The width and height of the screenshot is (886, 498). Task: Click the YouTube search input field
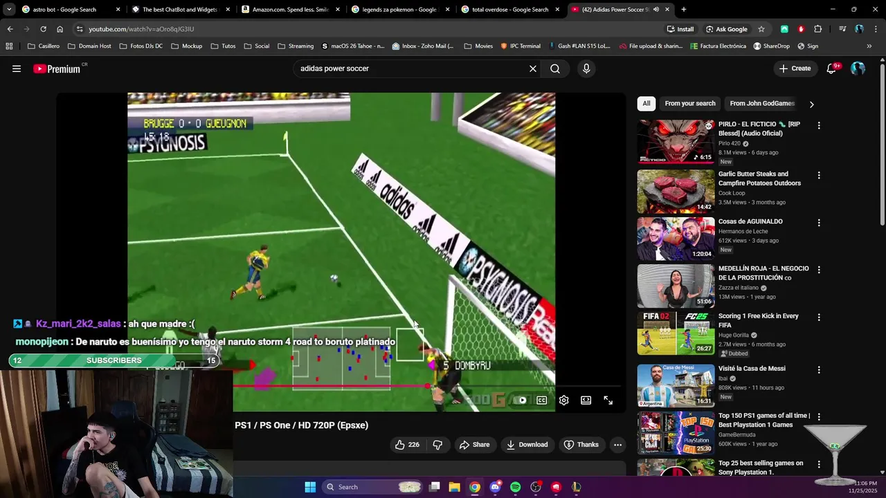tap(410, 68)
